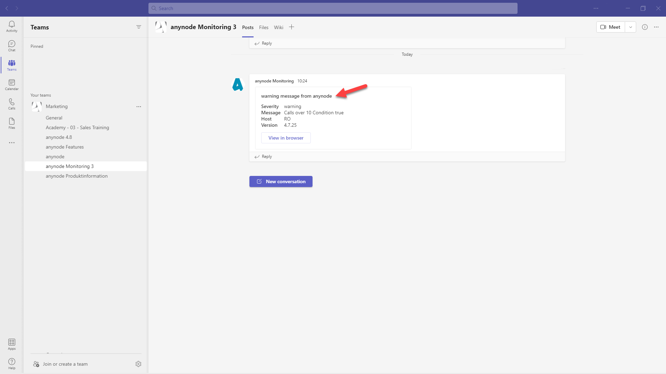Open the Apps store
Screen dimensions: 666x374
[x=12, y=344]
